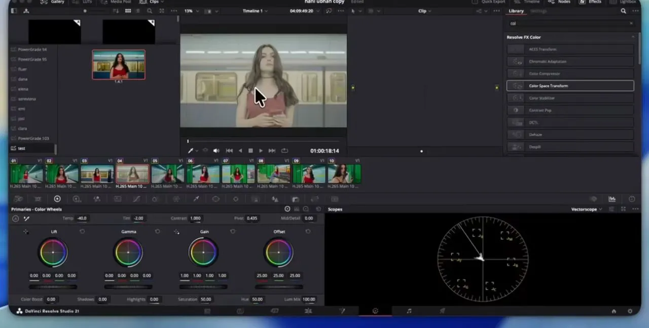Select the Curves palette icon
The image size is (649, 328).
coord(136,199)
